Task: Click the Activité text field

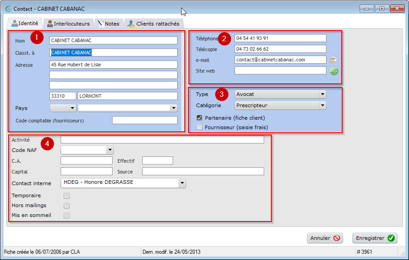Action: coord(162,140)
